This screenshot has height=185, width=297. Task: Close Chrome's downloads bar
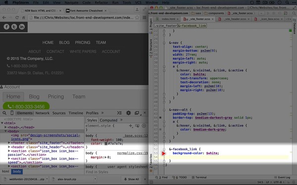[x=145, y=179]
